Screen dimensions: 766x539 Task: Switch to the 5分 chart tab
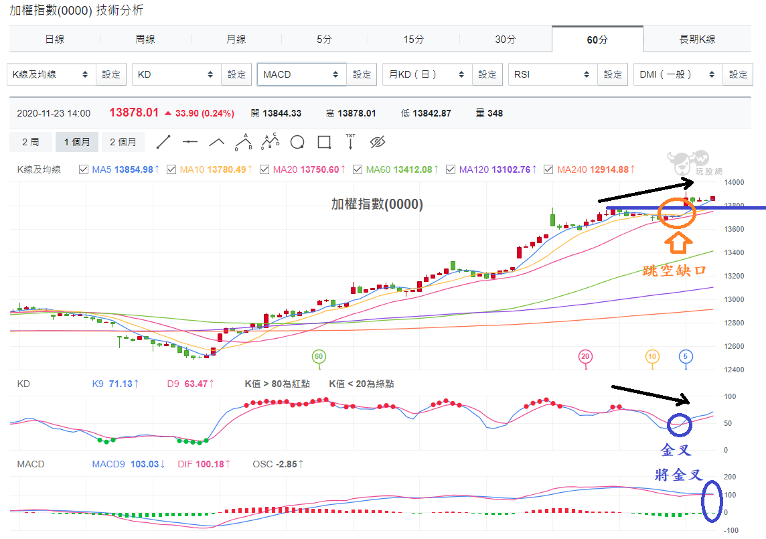point(324,39)
